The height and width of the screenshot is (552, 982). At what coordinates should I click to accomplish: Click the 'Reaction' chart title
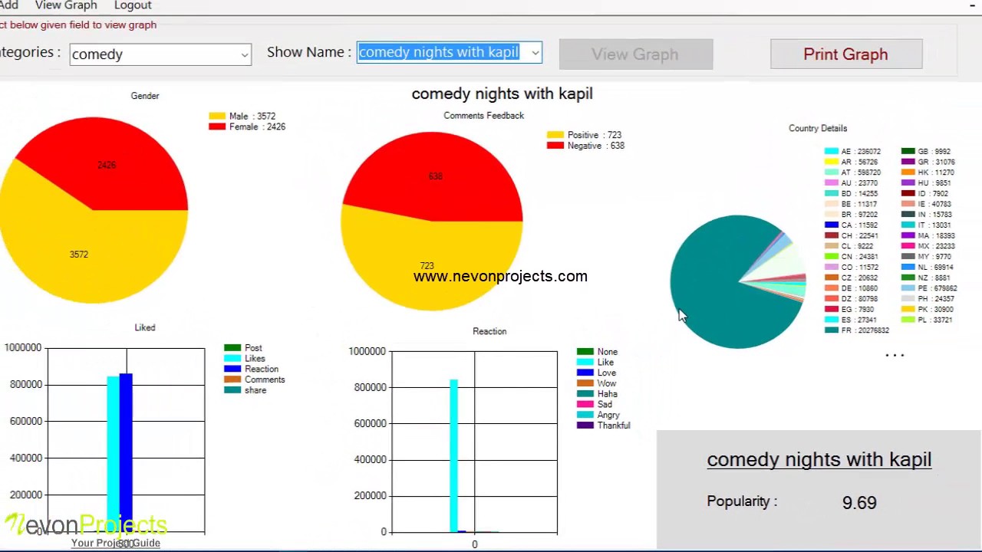coord(489,331)
